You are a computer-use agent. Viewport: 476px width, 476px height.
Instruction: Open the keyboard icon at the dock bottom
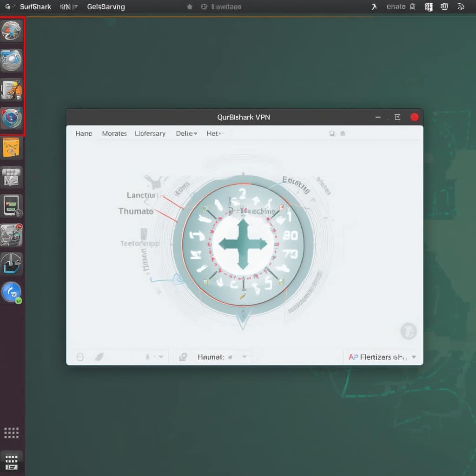[12, 463]
